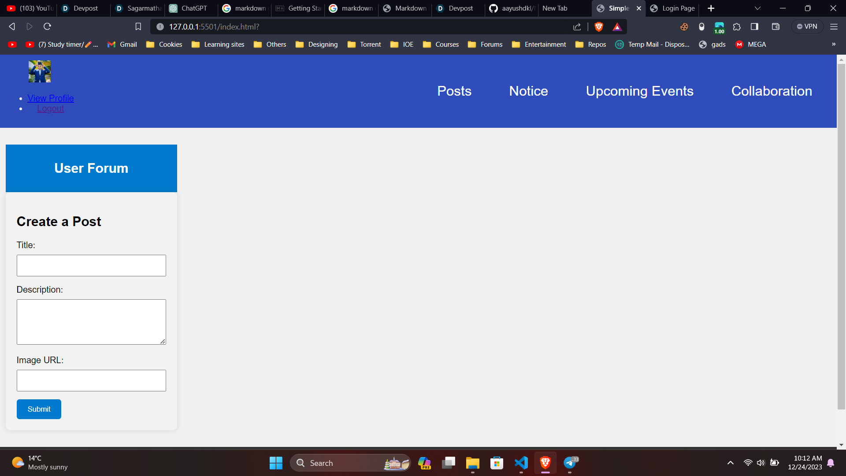Viewport: 846px width, 476px height.
Task: Open the extensions puzzle icon
Action: (737, 27)
